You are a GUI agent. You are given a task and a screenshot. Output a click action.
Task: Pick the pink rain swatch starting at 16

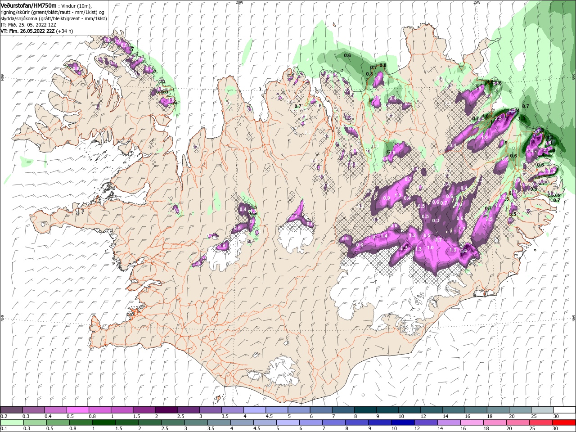point(471,423)
